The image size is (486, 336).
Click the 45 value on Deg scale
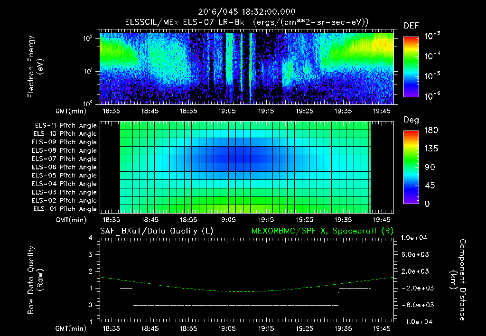430,186
